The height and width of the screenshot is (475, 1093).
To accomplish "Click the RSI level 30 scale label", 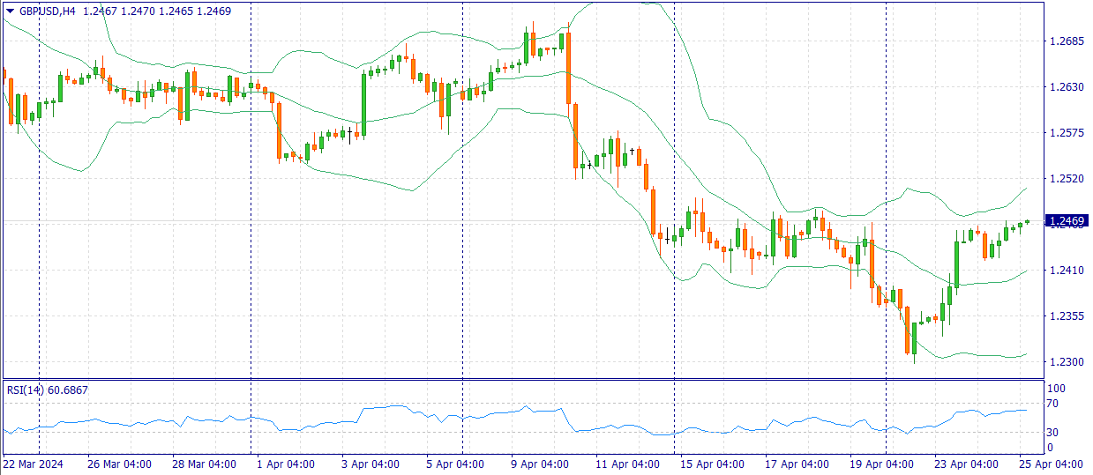I will coord(1052,432).
